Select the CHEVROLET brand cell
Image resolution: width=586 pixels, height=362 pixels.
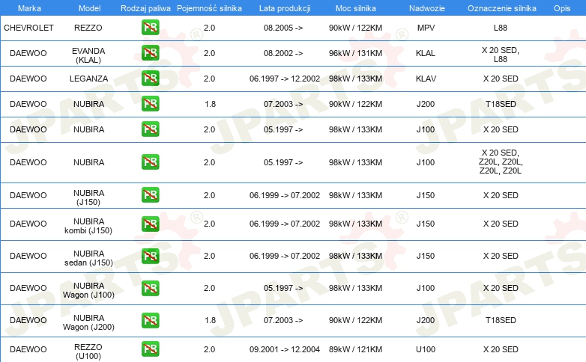28,28
